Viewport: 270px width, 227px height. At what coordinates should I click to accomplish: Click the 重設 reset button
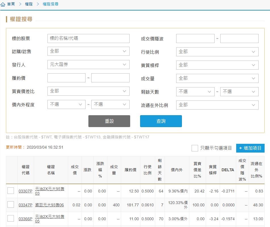coord(109,121)
